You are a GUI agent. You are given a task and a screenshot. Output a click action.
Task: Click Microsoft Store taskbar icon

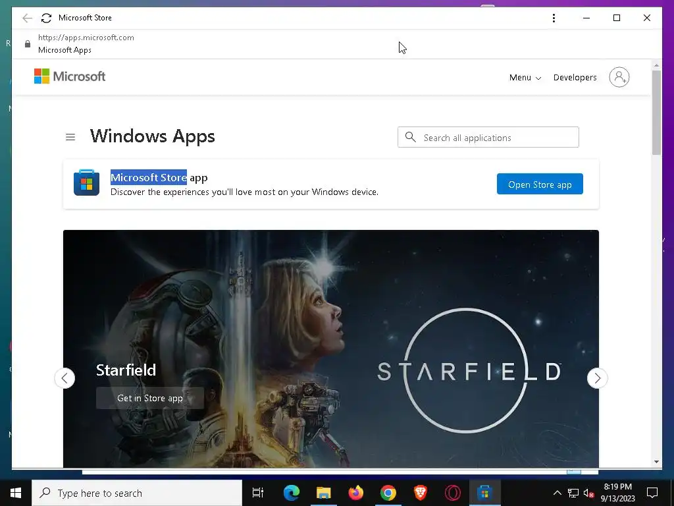[x=485, y=493]
